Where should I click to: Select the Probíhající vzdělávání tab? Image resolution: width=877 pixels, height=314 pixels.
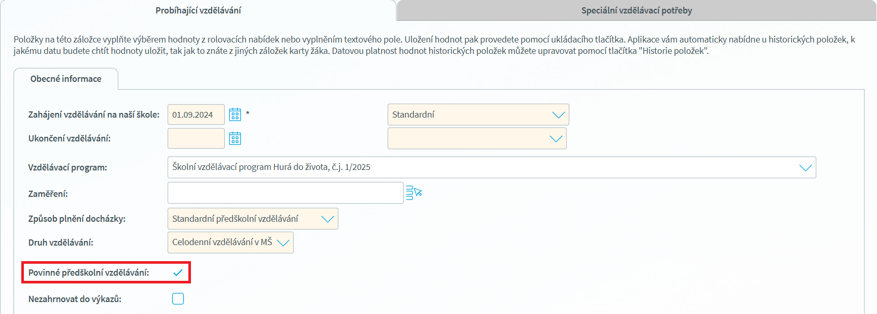[198, 10]
